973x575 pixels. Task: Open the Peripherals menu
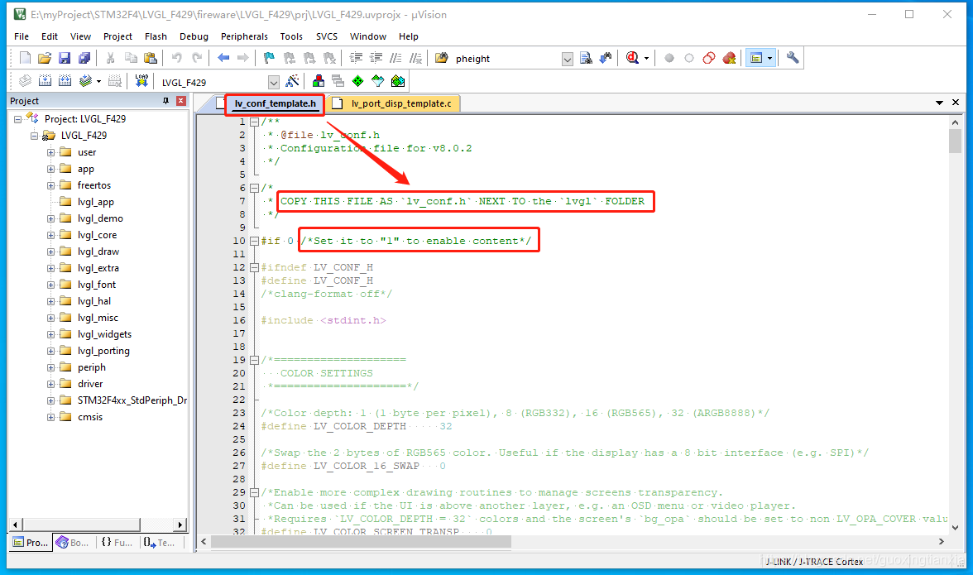click(244, 36)
